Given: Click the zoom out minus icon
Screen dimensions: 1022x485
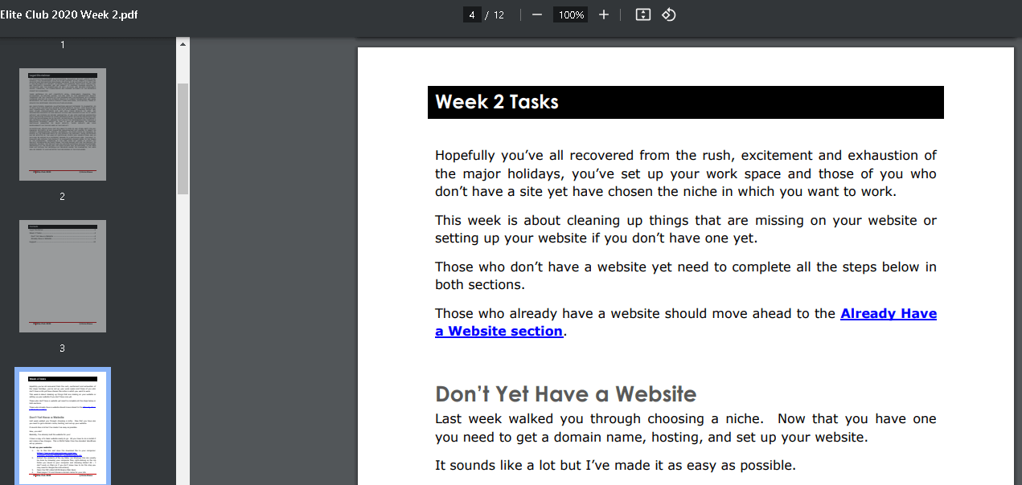Looking at the screenshot, I should (537, 14).
